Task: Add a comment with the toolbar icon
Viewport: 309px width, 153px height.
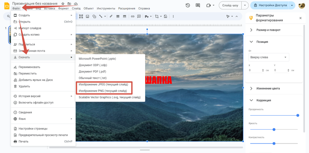Action: pyautogui.click(x=139, y=17)
